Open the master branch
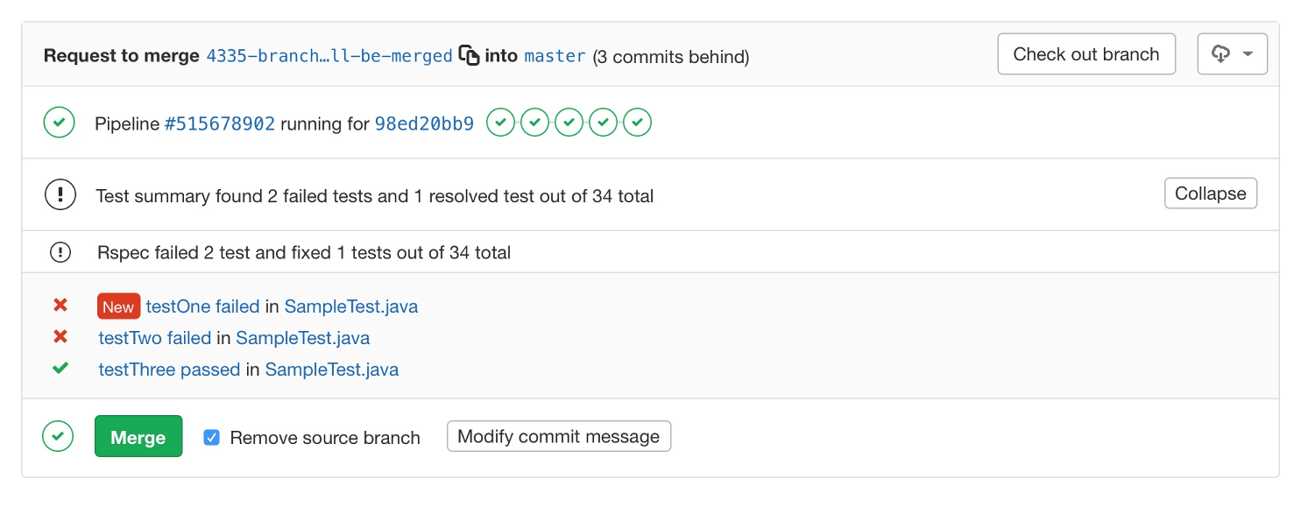This screenshot has height=507, width=1301. pos(555,56)
